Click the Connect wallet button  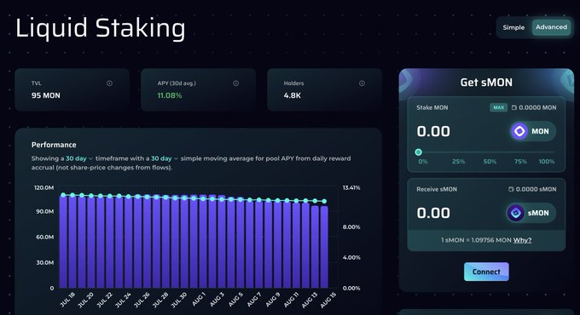click(x=486, y=272)
